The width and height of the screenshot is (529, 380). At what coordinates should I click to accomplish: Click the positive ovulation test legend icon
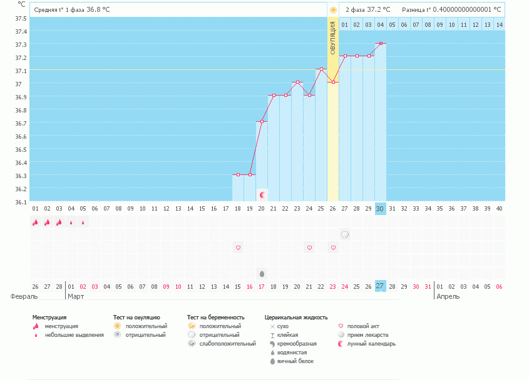pos(117,326)
